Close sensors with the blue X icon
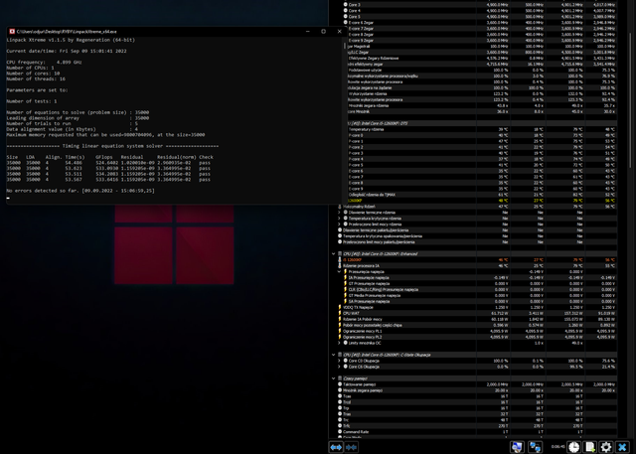The image size is (636, 454). (622, 447)
